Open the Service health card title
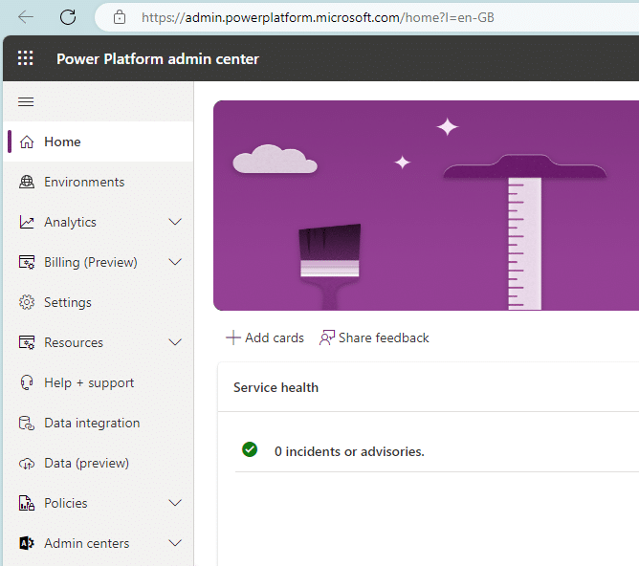 click(x=275, y=387)
